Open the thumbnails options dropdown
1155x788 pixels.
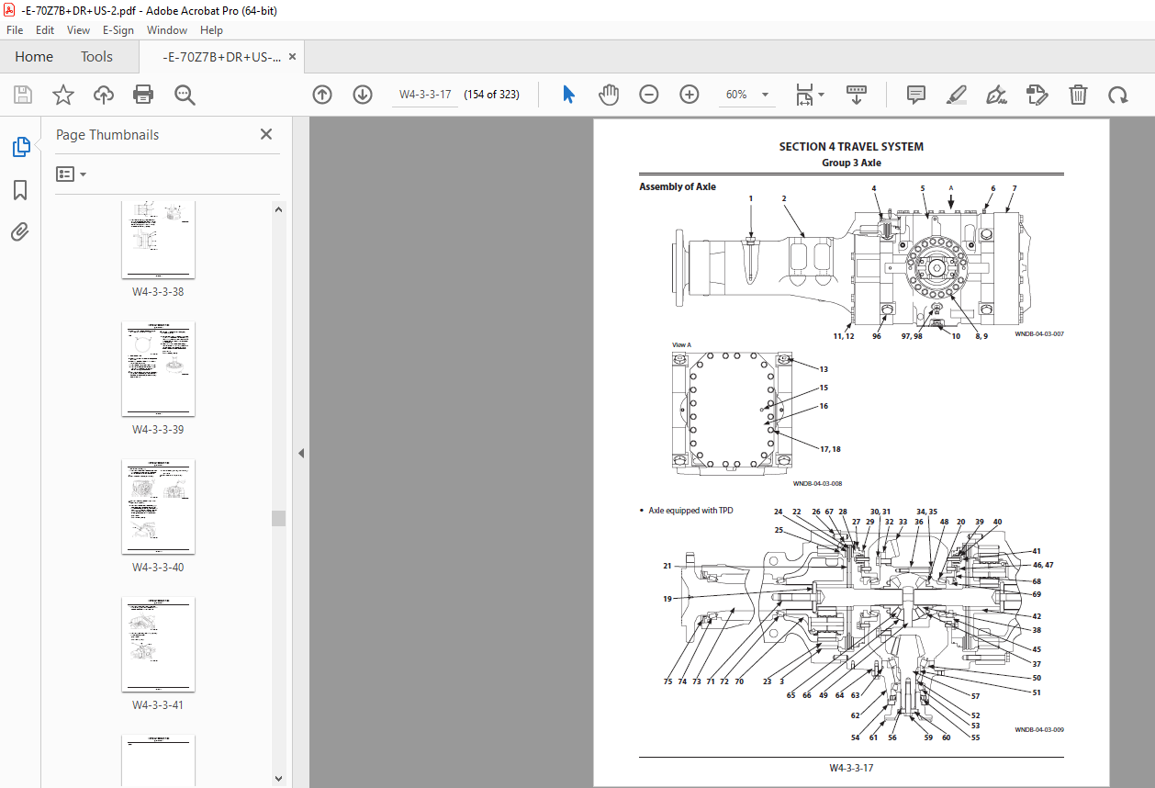[x=72, y=174]
